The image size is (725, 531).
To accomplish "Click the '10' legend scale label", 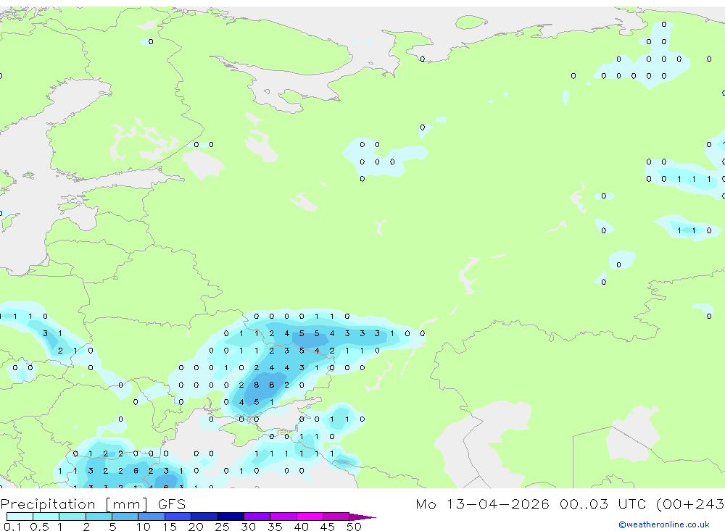I will pyautogui.click(x=144, y=527).
